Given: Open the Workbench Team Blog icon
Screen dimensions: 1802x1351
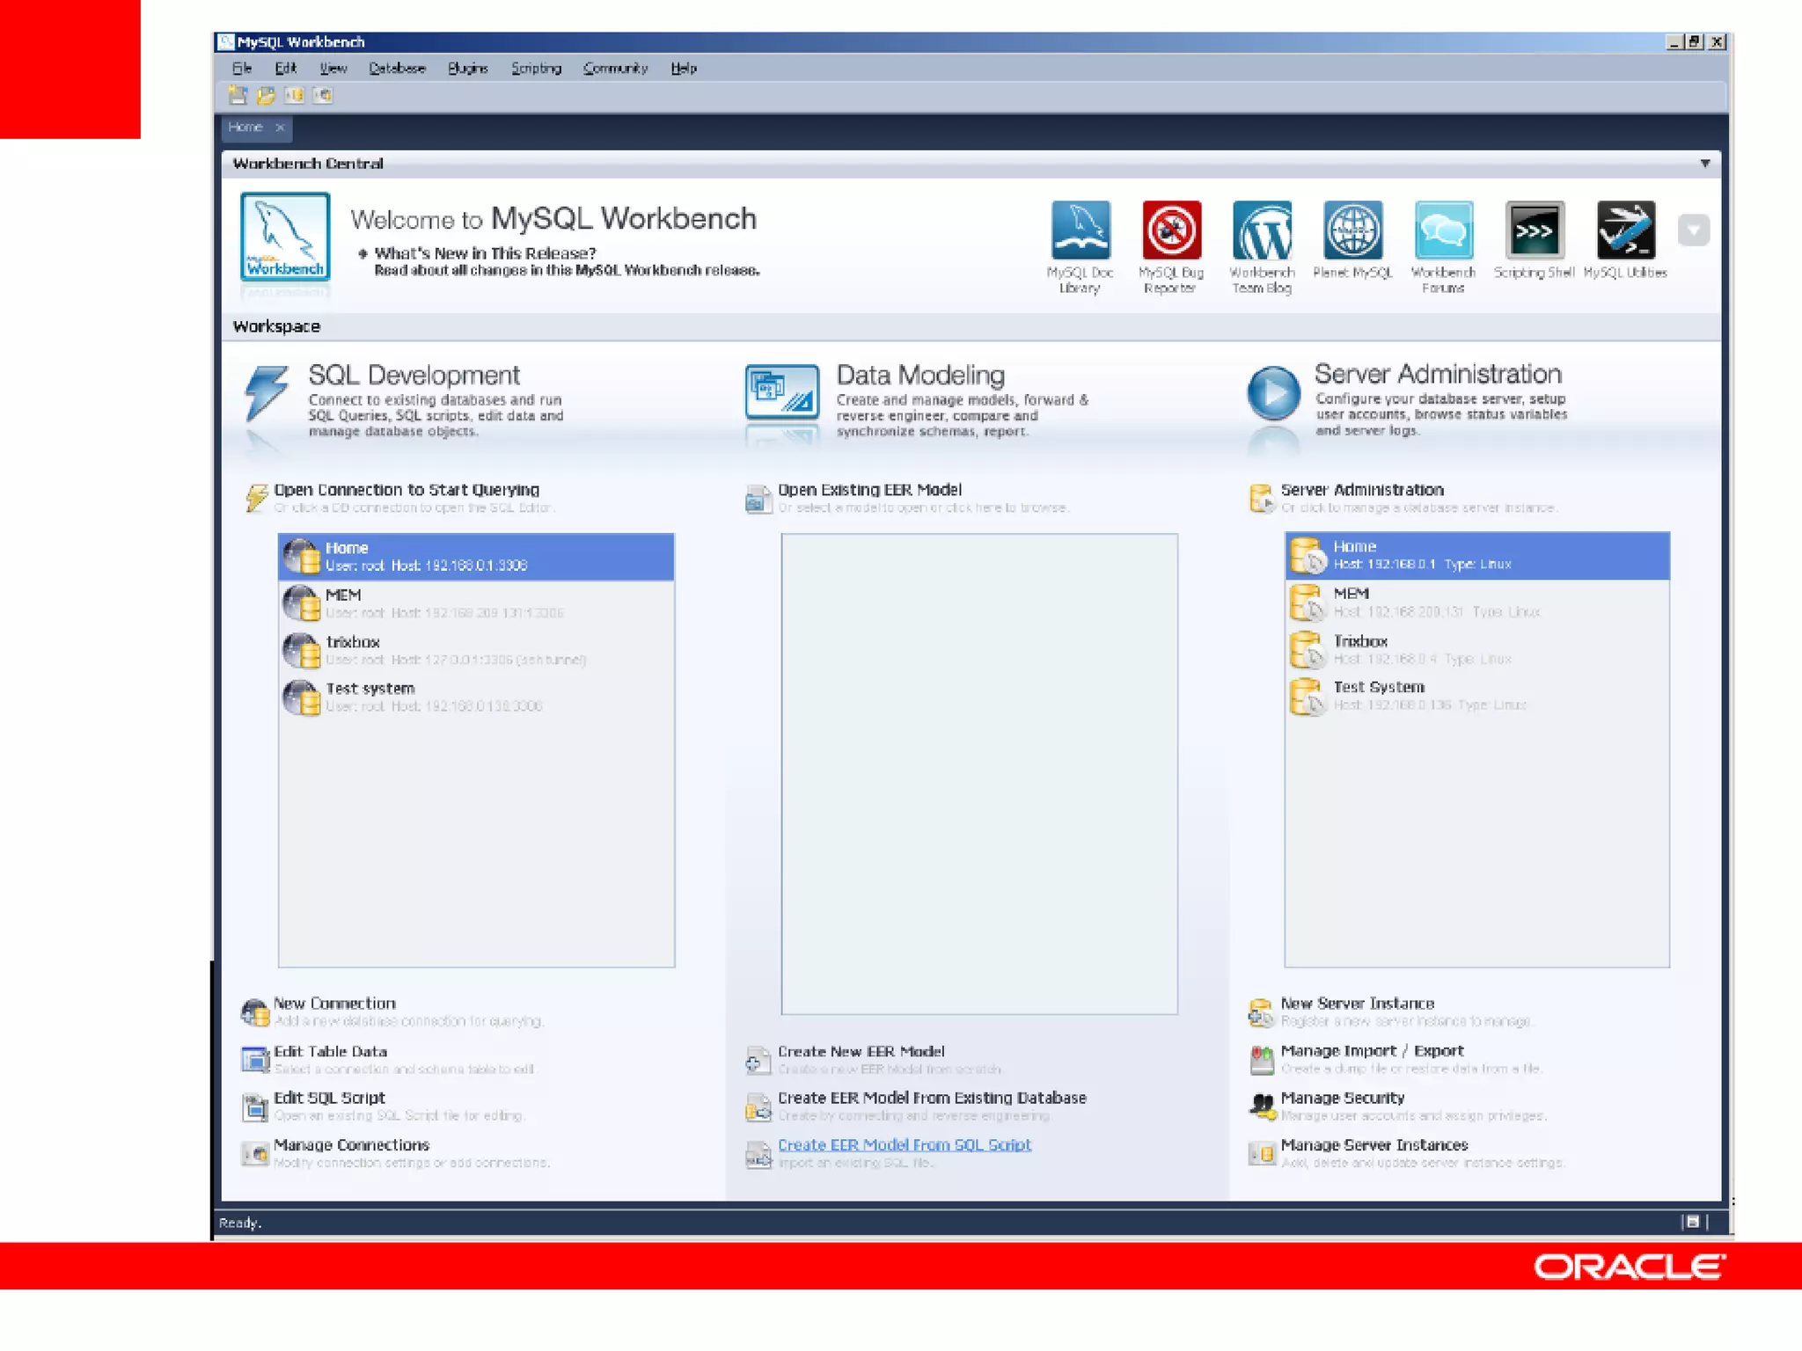Looking at the screenshot, I should (x=1262, y=230).
